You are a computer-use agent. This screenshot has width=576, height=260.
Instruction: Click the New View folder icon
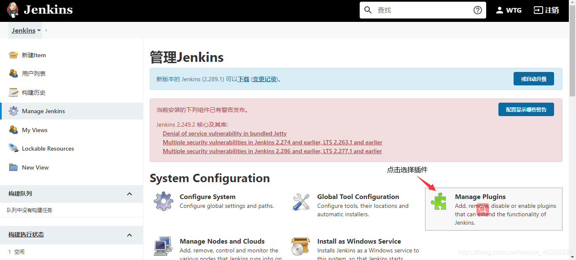click(13, 167)
